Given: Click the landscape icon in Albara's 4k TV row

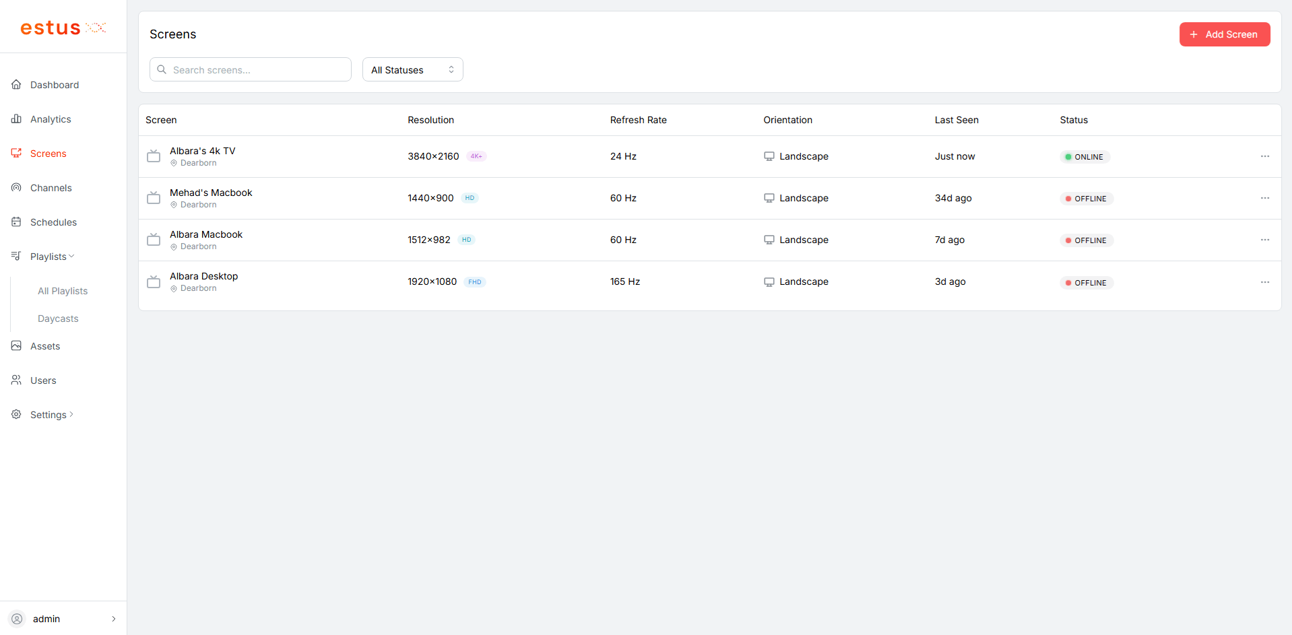Looking at the screenshot, I should (769, 156).
